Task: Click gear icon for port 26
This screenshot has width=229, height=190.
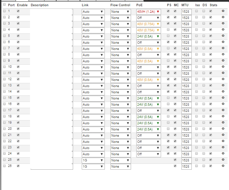Action: (x=223, y=166)
